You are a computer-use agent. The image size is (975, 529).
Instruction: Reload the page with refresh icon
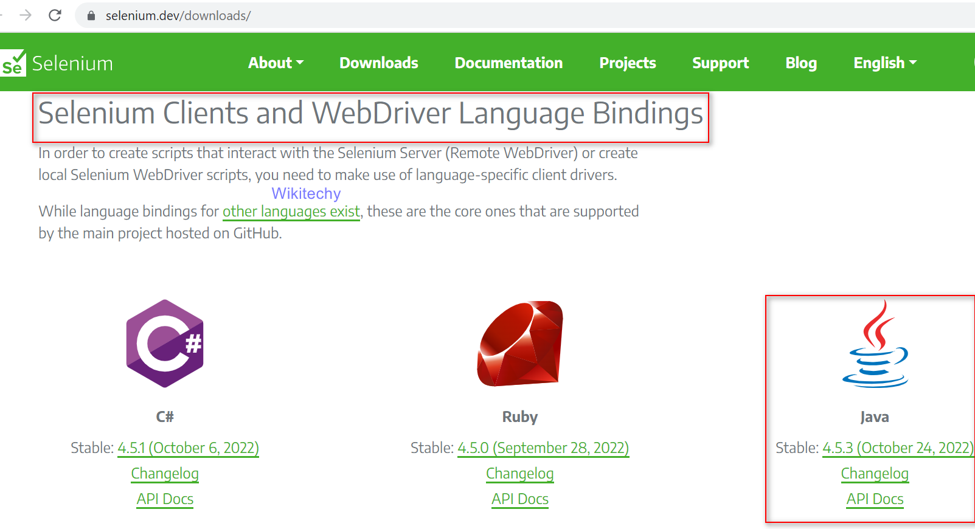(55, 15)
